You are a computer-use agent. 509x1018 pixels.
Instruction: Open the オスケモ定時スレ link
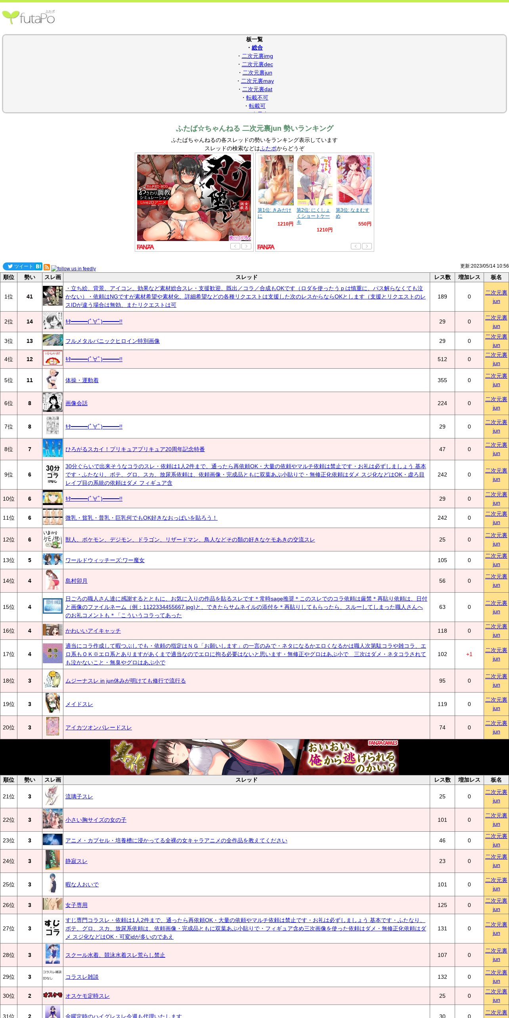click(88, 996)
